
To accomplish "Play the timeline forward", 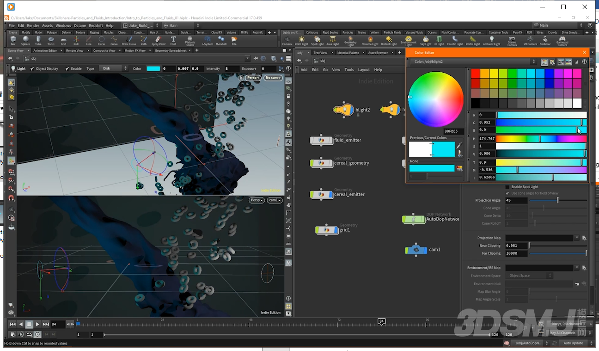I will pyautogui.click(x=37, y=324).
